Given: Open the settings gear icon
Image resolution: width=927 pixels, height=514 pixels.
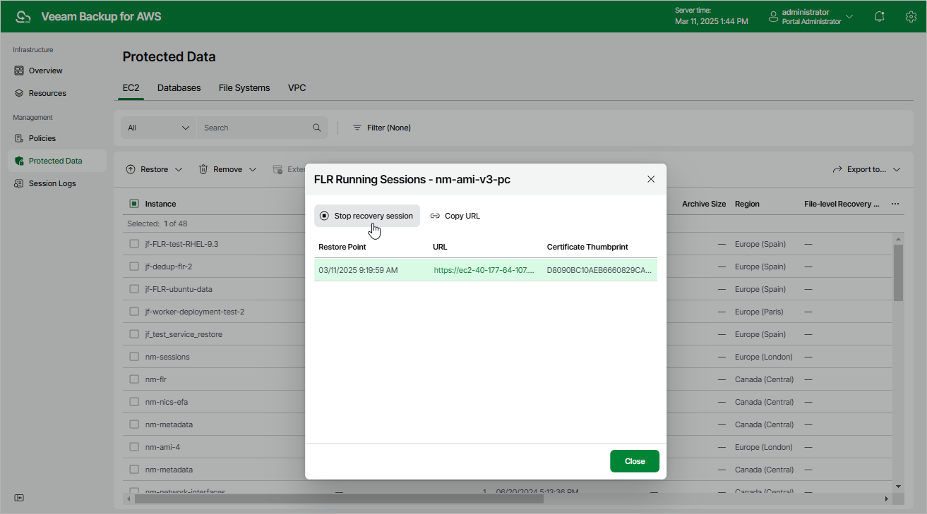Looking at the screenshot, I should (x=911, y=16).
